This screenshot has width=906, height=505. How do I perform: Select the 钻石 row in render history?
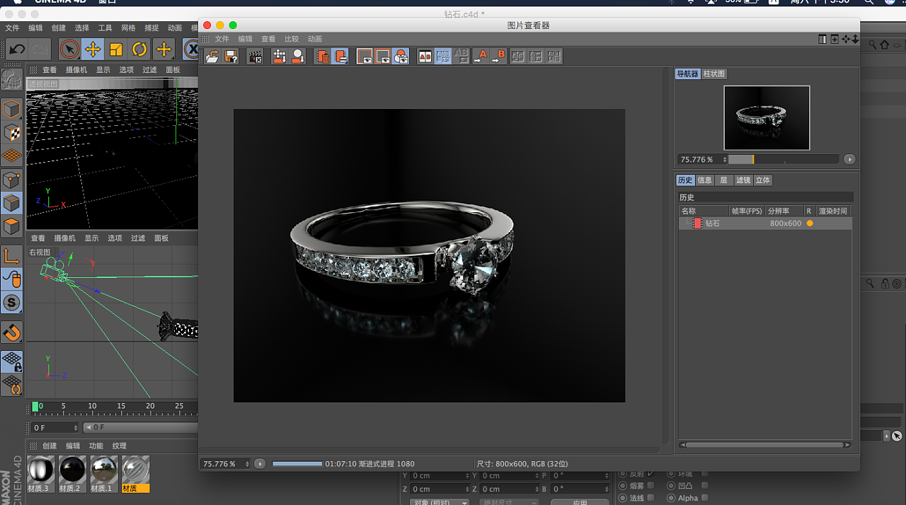click(x=765, y=224)
